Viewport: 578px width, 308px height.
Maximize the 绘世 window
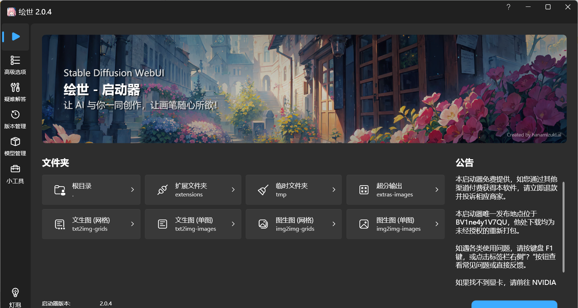click(x=548, y=7)
